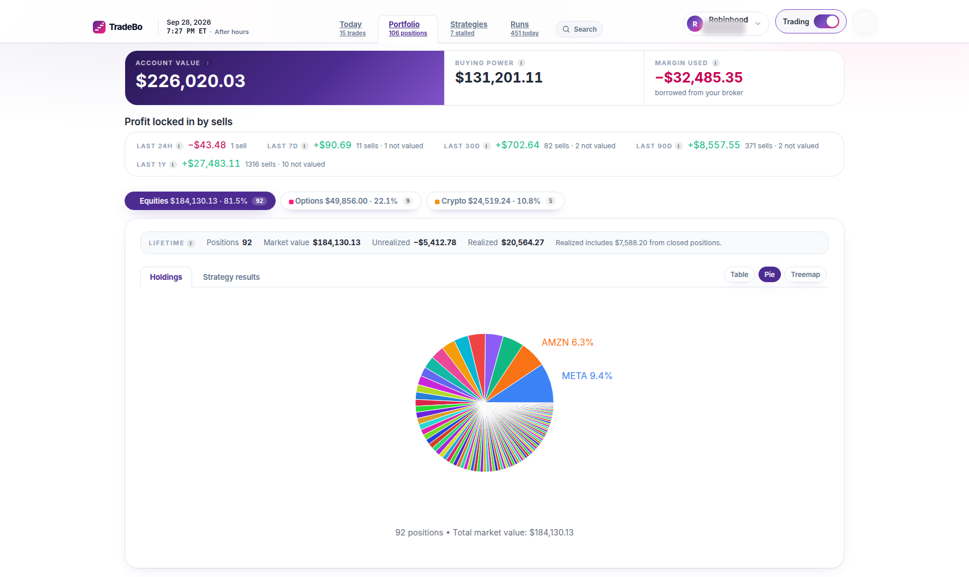Open the Runs tab
This screenshot has width=969, height=577.
(524, 28)
